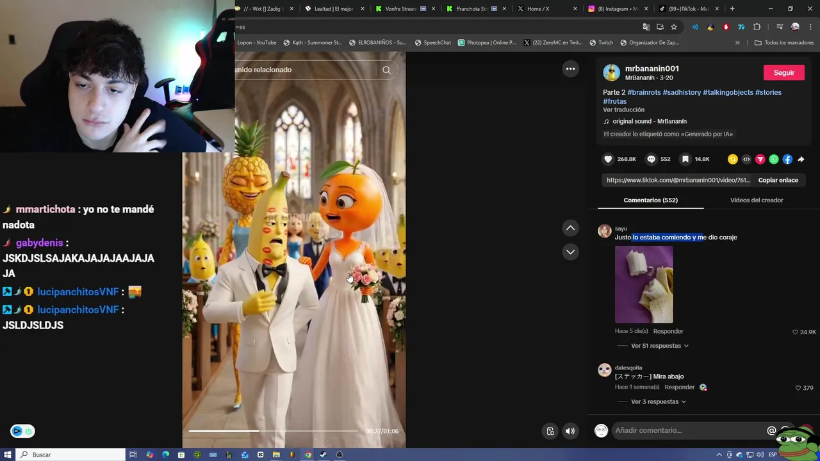
Task: Open Photopea bookmark in bookmarks bar
Action: 486,43
